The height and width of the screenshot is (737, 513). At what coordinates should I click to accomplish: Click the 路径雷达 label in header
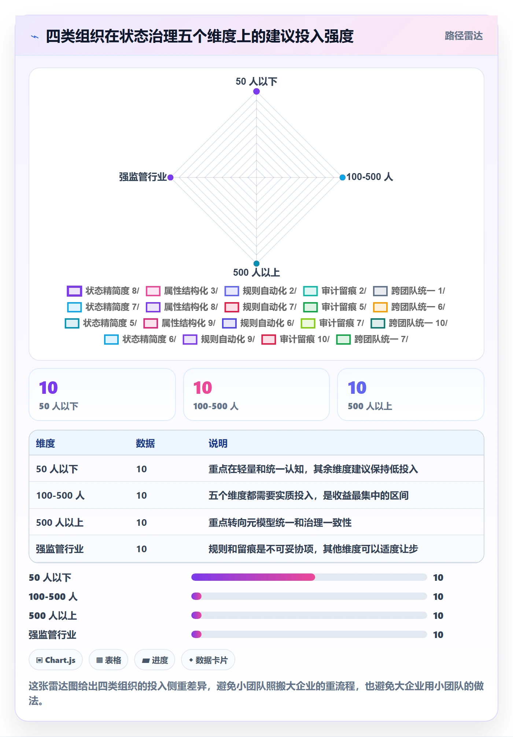click(x=464, y=36)
